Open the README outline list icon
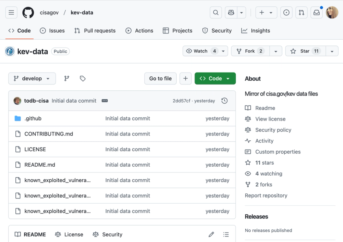This screenshot has width=343, height=242. 226,234
